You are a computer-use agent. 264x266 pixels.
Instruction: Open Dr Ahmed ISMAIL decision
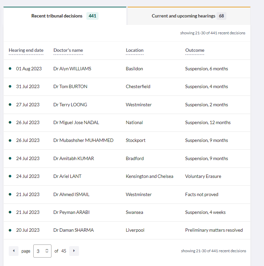(71, 194)
